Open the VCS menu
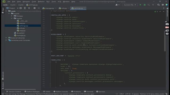The image size is (170, 95). tap(59, 2)
